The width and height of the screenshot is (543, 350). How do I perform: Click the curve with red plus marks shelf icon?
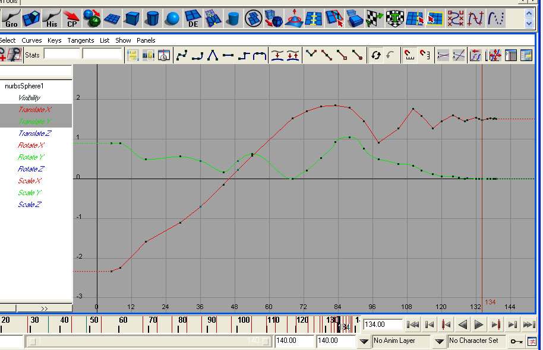coord(475,18)
